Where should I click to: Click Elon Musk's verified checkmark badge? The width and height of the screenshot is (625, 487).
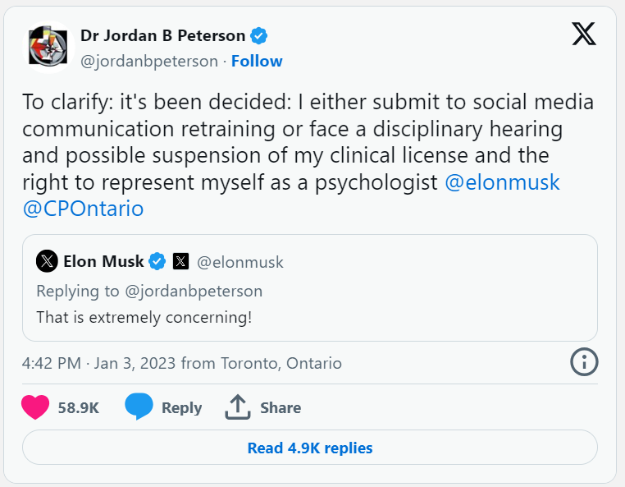[x=157, y=261]
